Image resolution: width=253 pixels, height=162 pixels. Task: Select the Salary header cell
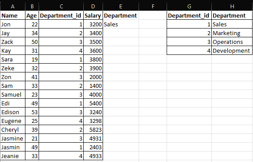93,15
